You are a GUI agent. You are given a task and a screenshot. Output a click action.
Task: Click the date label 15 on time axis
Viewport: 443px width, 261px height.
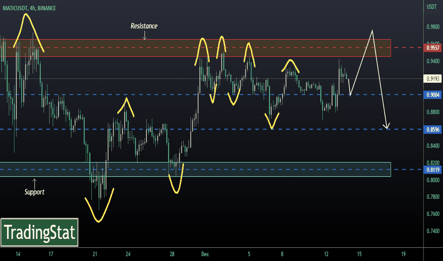click(x=359, y=254)
